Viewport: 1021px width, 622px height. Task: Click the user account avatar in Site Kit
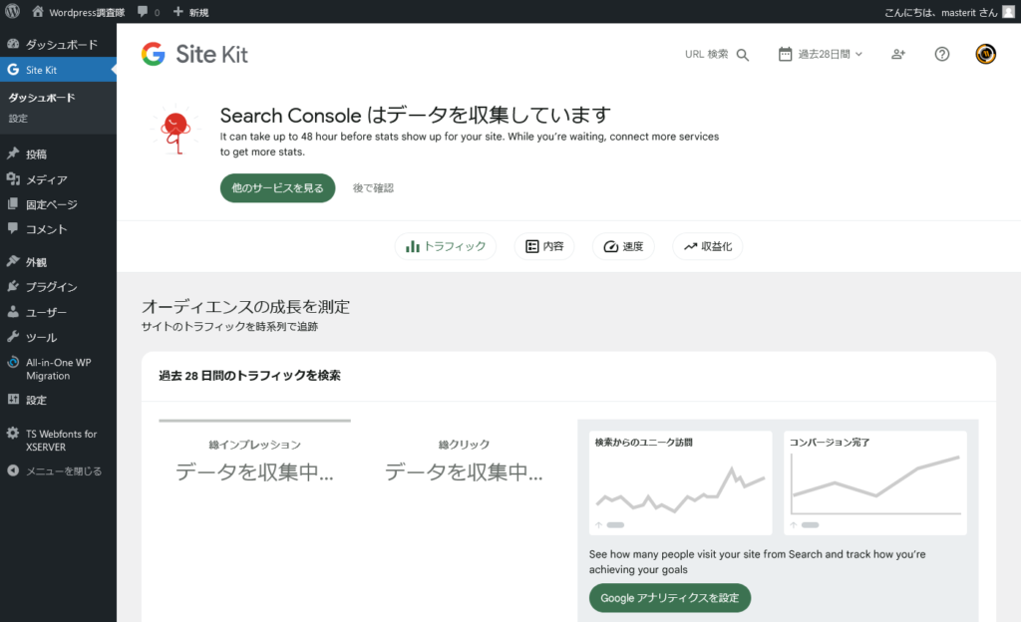pos(986,55)
